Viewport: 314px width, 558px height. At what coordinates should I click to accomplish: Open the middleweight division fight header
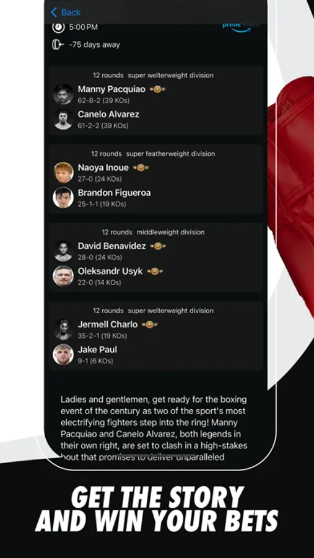coord(153,232)
